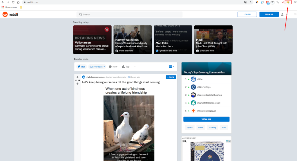The height and width of the screenshot is (161, 297).
Task: Go to the browser home page icon
Action: (x=18, y=2)
